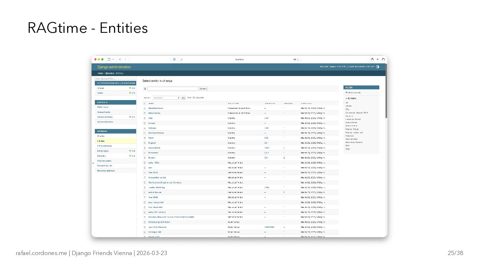Open the Jazz Club Hannover entity link

pyautogui.click(x=157, y=227)
